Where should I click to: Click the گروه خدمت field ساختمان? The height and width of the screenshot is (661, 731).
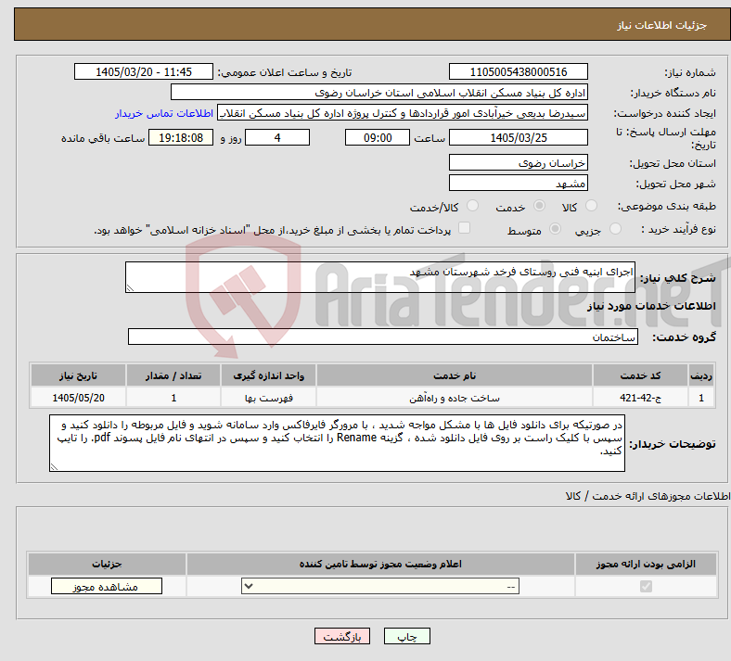click(x=383, y=337)
